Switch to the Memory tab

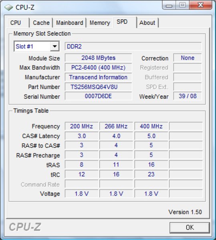[100, 23]
